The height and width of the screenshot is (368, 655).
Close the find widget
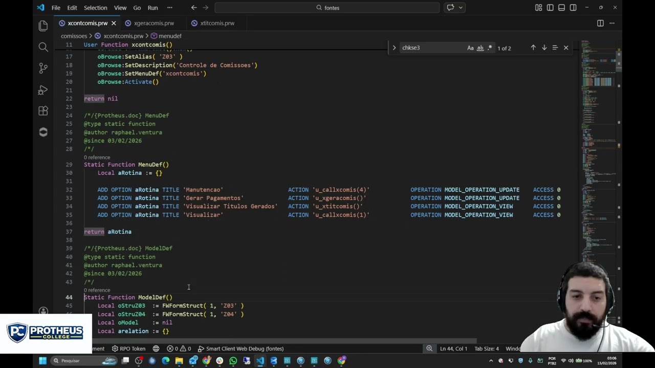pyautogui.click(x=566, y=48)
